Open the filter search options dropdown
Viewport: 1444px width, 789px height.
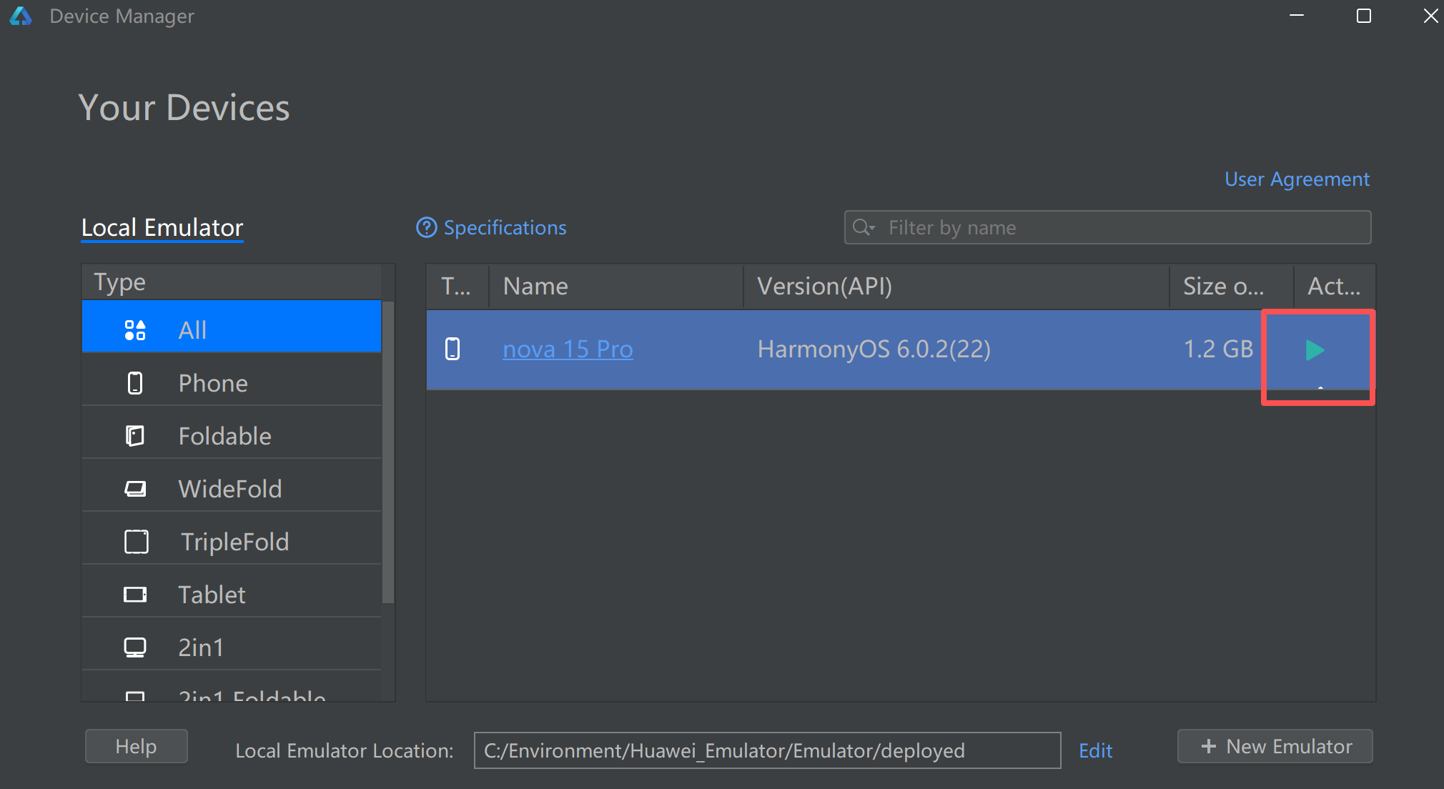click(x=864, y=227)
